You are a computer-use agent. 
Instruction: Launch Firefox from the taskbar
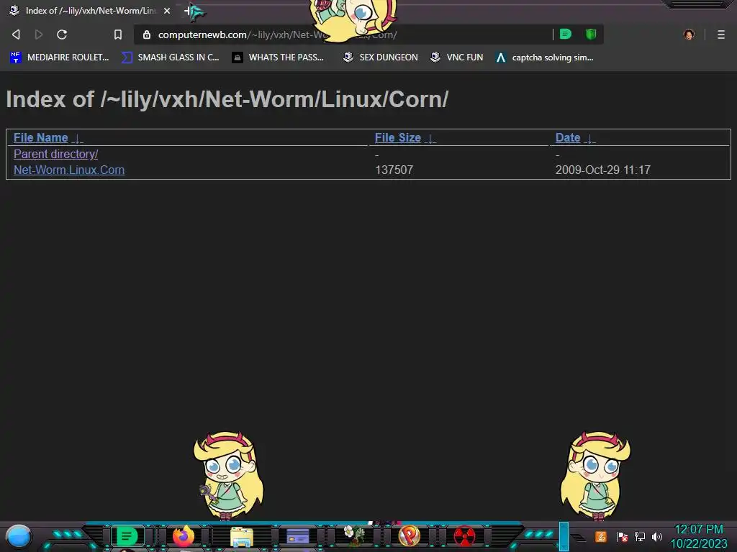(x=184, y=536)
